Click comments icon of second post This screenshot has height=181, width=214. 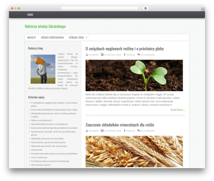pyautogui.click(x=139, y=131)
